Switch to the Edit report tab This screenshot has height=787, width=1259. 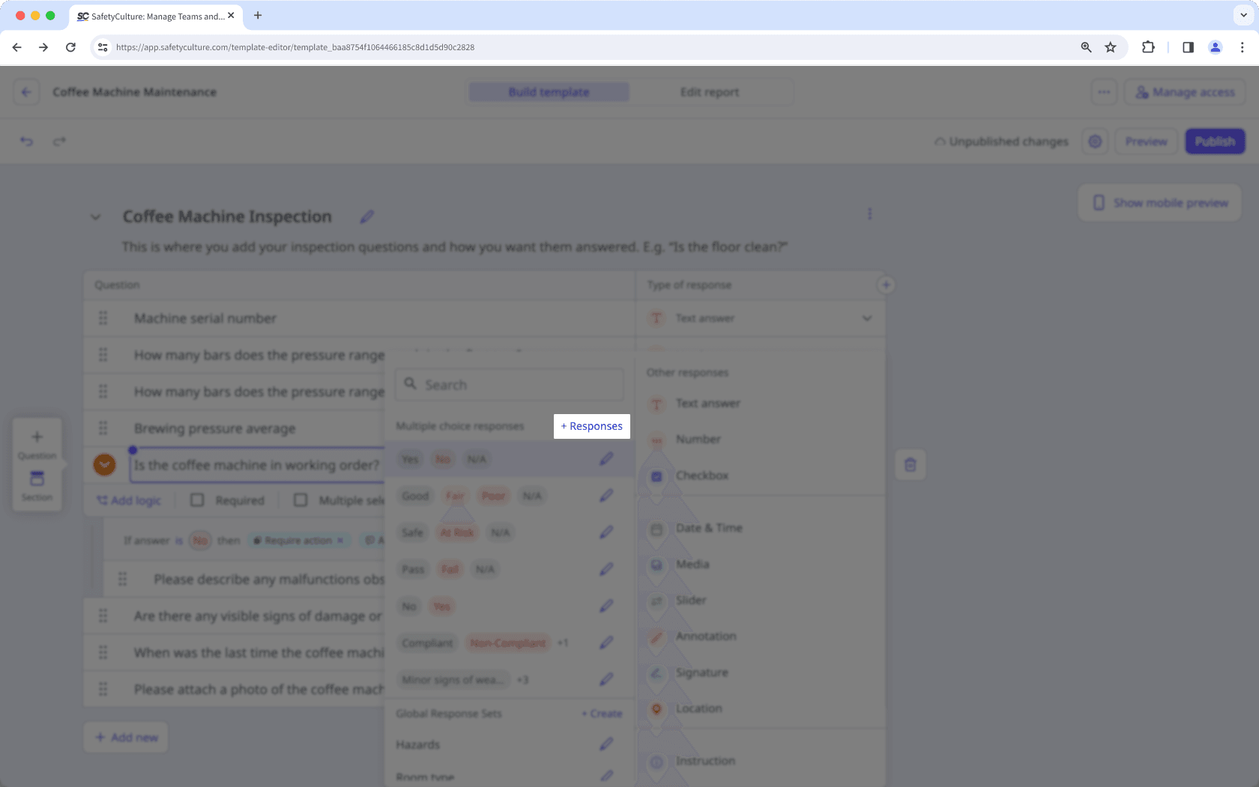tap(709, 91)
